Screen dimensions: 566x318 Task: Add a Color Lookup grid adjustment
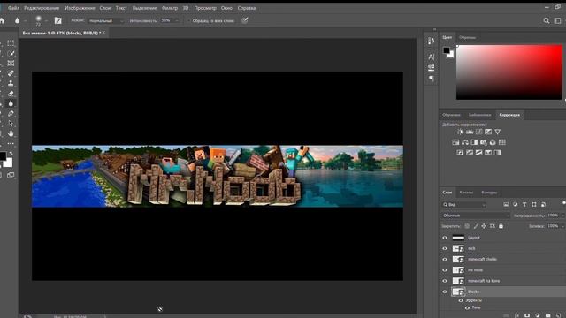(x=502, y=142)
